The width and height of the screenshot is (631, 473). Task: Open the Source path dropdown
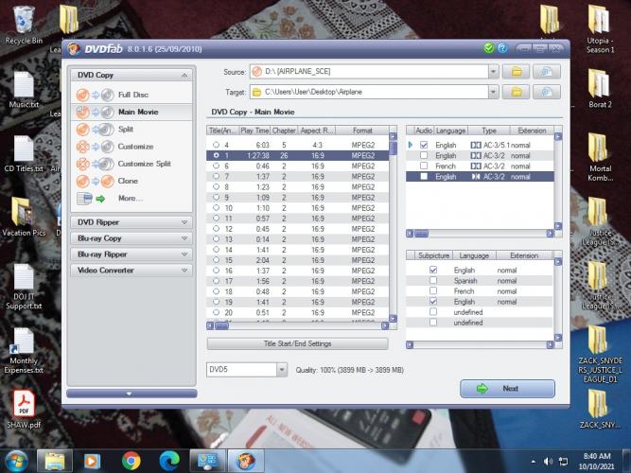pyautogui.click(x=493, y=71)
